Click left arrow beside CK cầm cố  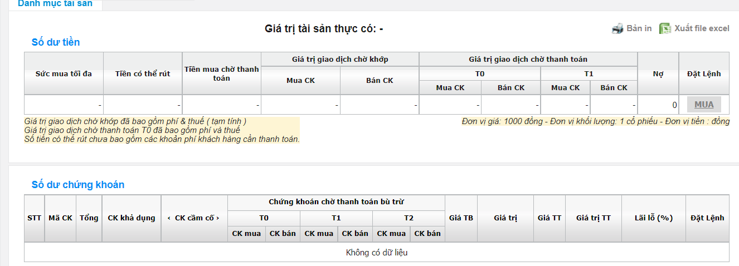[169, 218]
